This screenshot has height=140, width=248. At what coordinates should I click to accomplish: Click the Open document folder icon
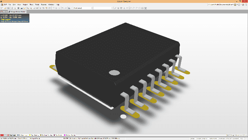(x=5, y=8)
